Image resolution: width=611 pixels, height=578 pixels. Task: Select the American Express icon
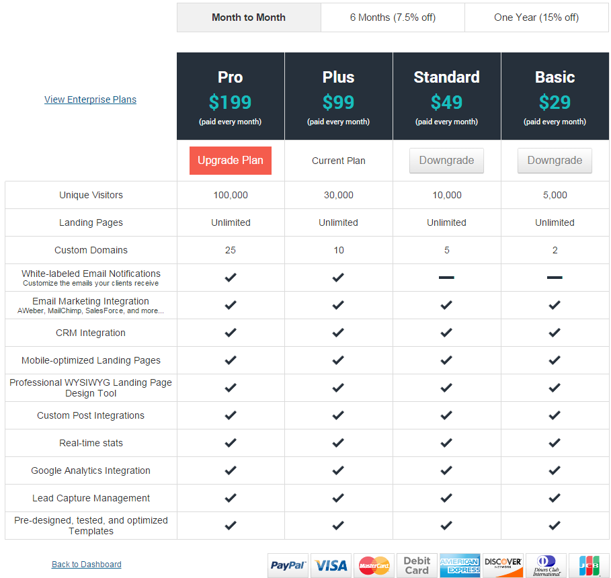(460, 565)
